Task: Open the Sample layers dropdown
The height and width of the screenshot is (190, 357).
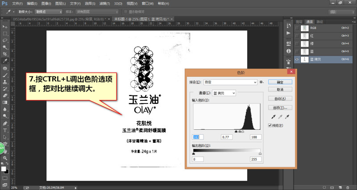Action: pyautogui.click(x=97, y=12)
